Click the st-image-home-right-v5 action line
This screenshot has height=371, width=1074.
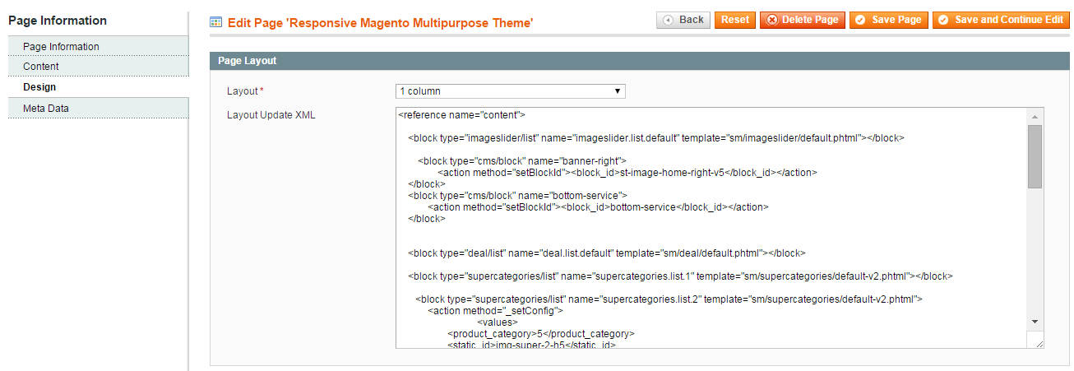[627, 173]
